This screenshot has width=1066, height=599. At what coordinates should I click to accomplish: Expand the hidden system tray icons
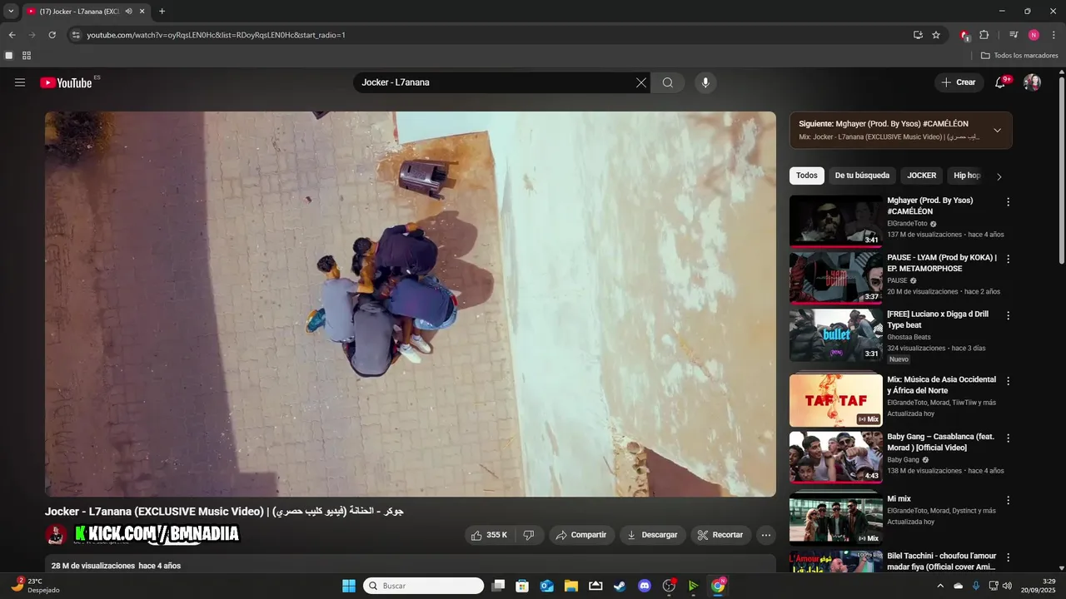pos(940,586)
